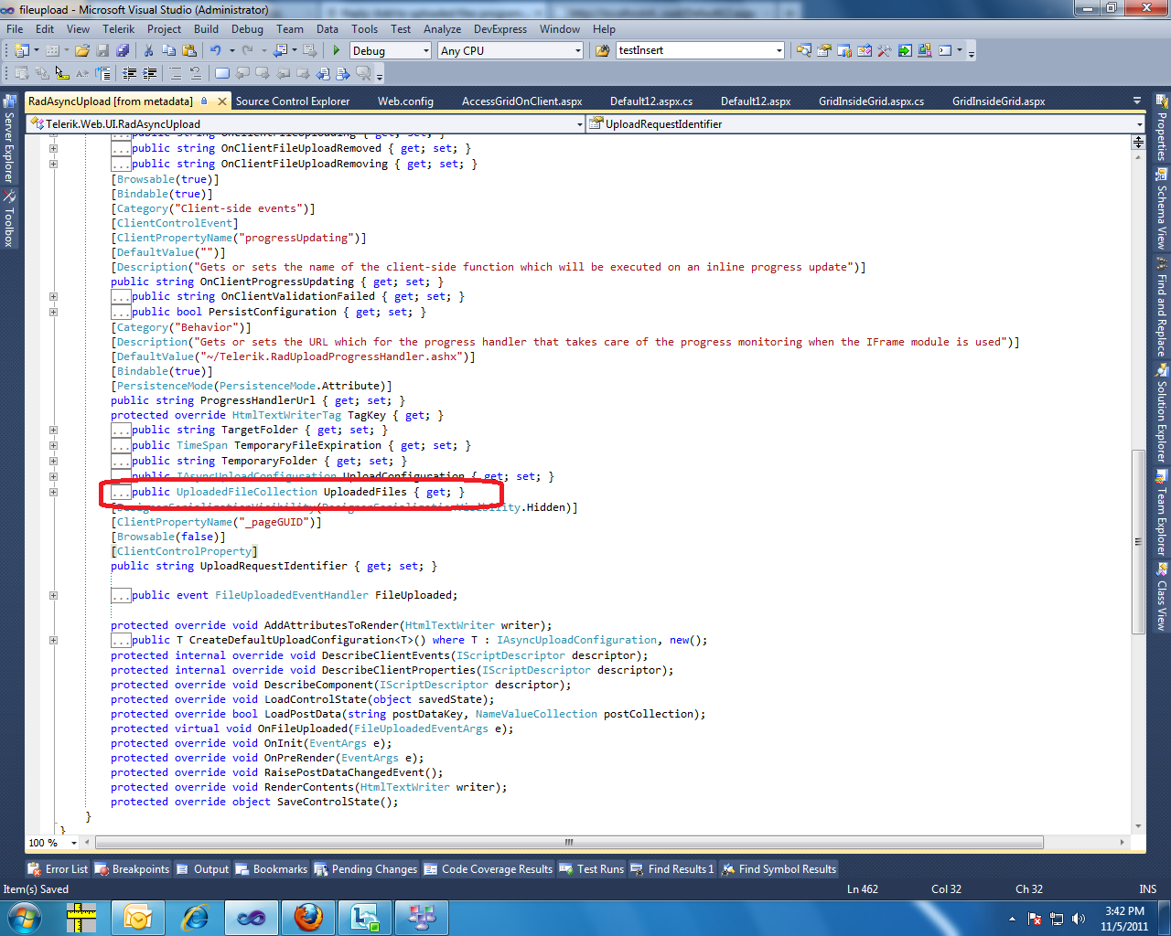Switch to the GridInsideGrid.aspx.cs tab
This screenshot has width=1171, height=936.
pyautogui.click(x=871, y=101)
